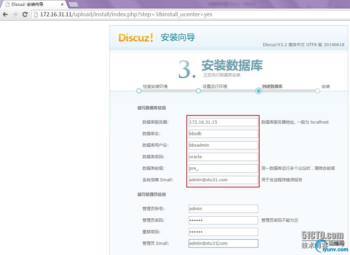
Task: Reload the page with the refresh icon
Action: pyautogui.click(x=25, y=15)
